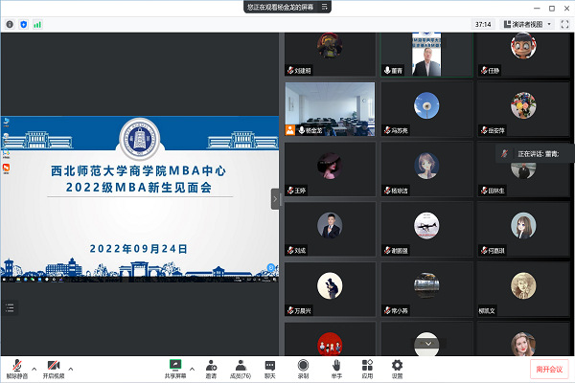The image size is (575, 383).
Task: Start recording the meeting
Action: 303,366
